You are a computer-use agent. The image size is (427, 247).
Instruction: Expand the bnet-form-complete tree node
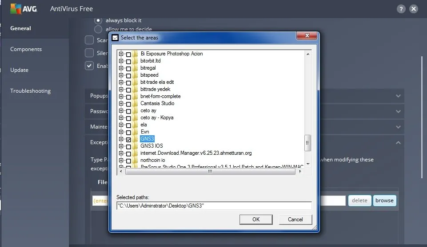pyautogui.click(x=121, y=96)
